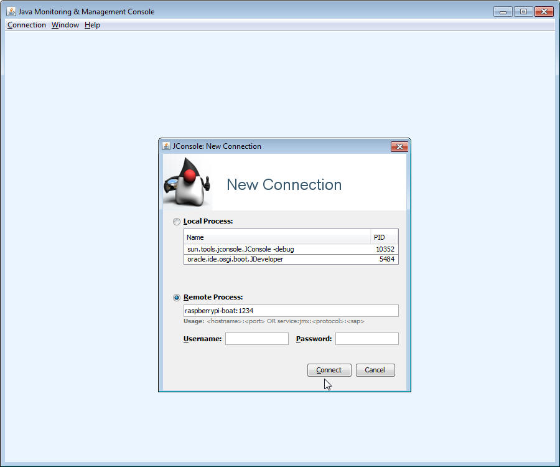Close the New Connection dialog

[x=399, y=146]
